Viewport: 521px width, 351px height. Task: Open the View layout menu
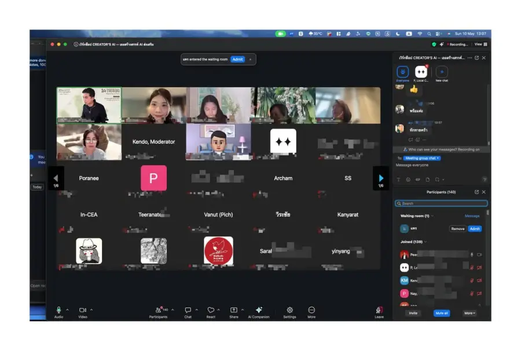pos(481,44)
